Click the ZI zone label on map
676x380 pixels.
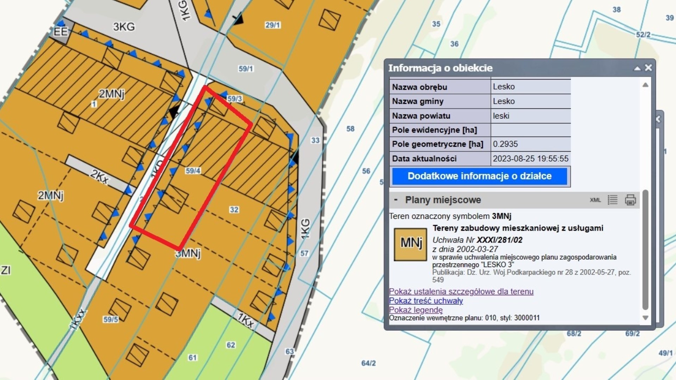[6, 270]
